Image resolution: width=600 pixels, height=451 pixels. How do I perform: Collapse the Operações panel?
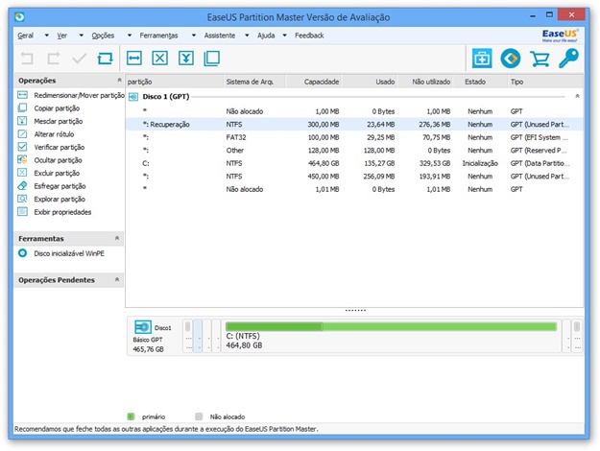point(119,80)
